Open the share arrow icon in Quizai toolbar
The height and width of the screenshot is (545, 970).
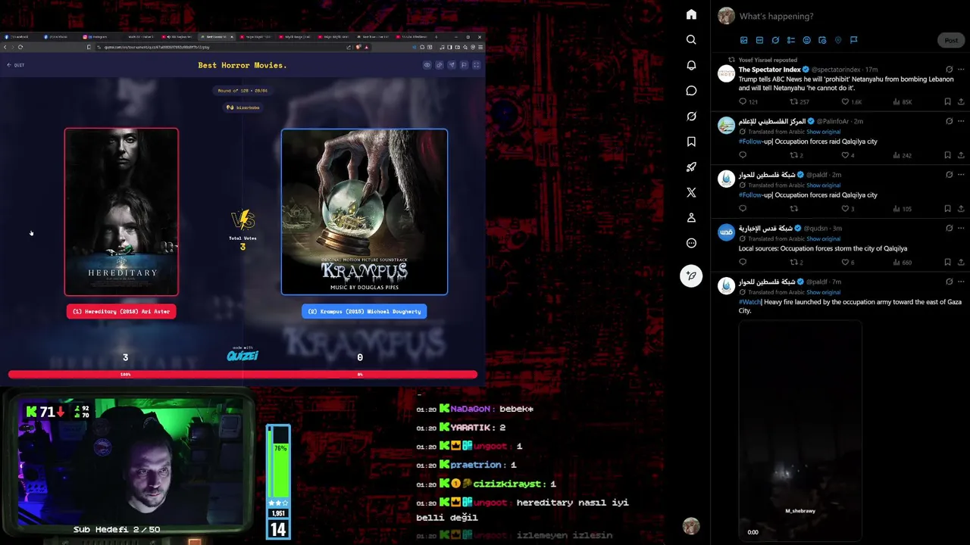point(452,65)
